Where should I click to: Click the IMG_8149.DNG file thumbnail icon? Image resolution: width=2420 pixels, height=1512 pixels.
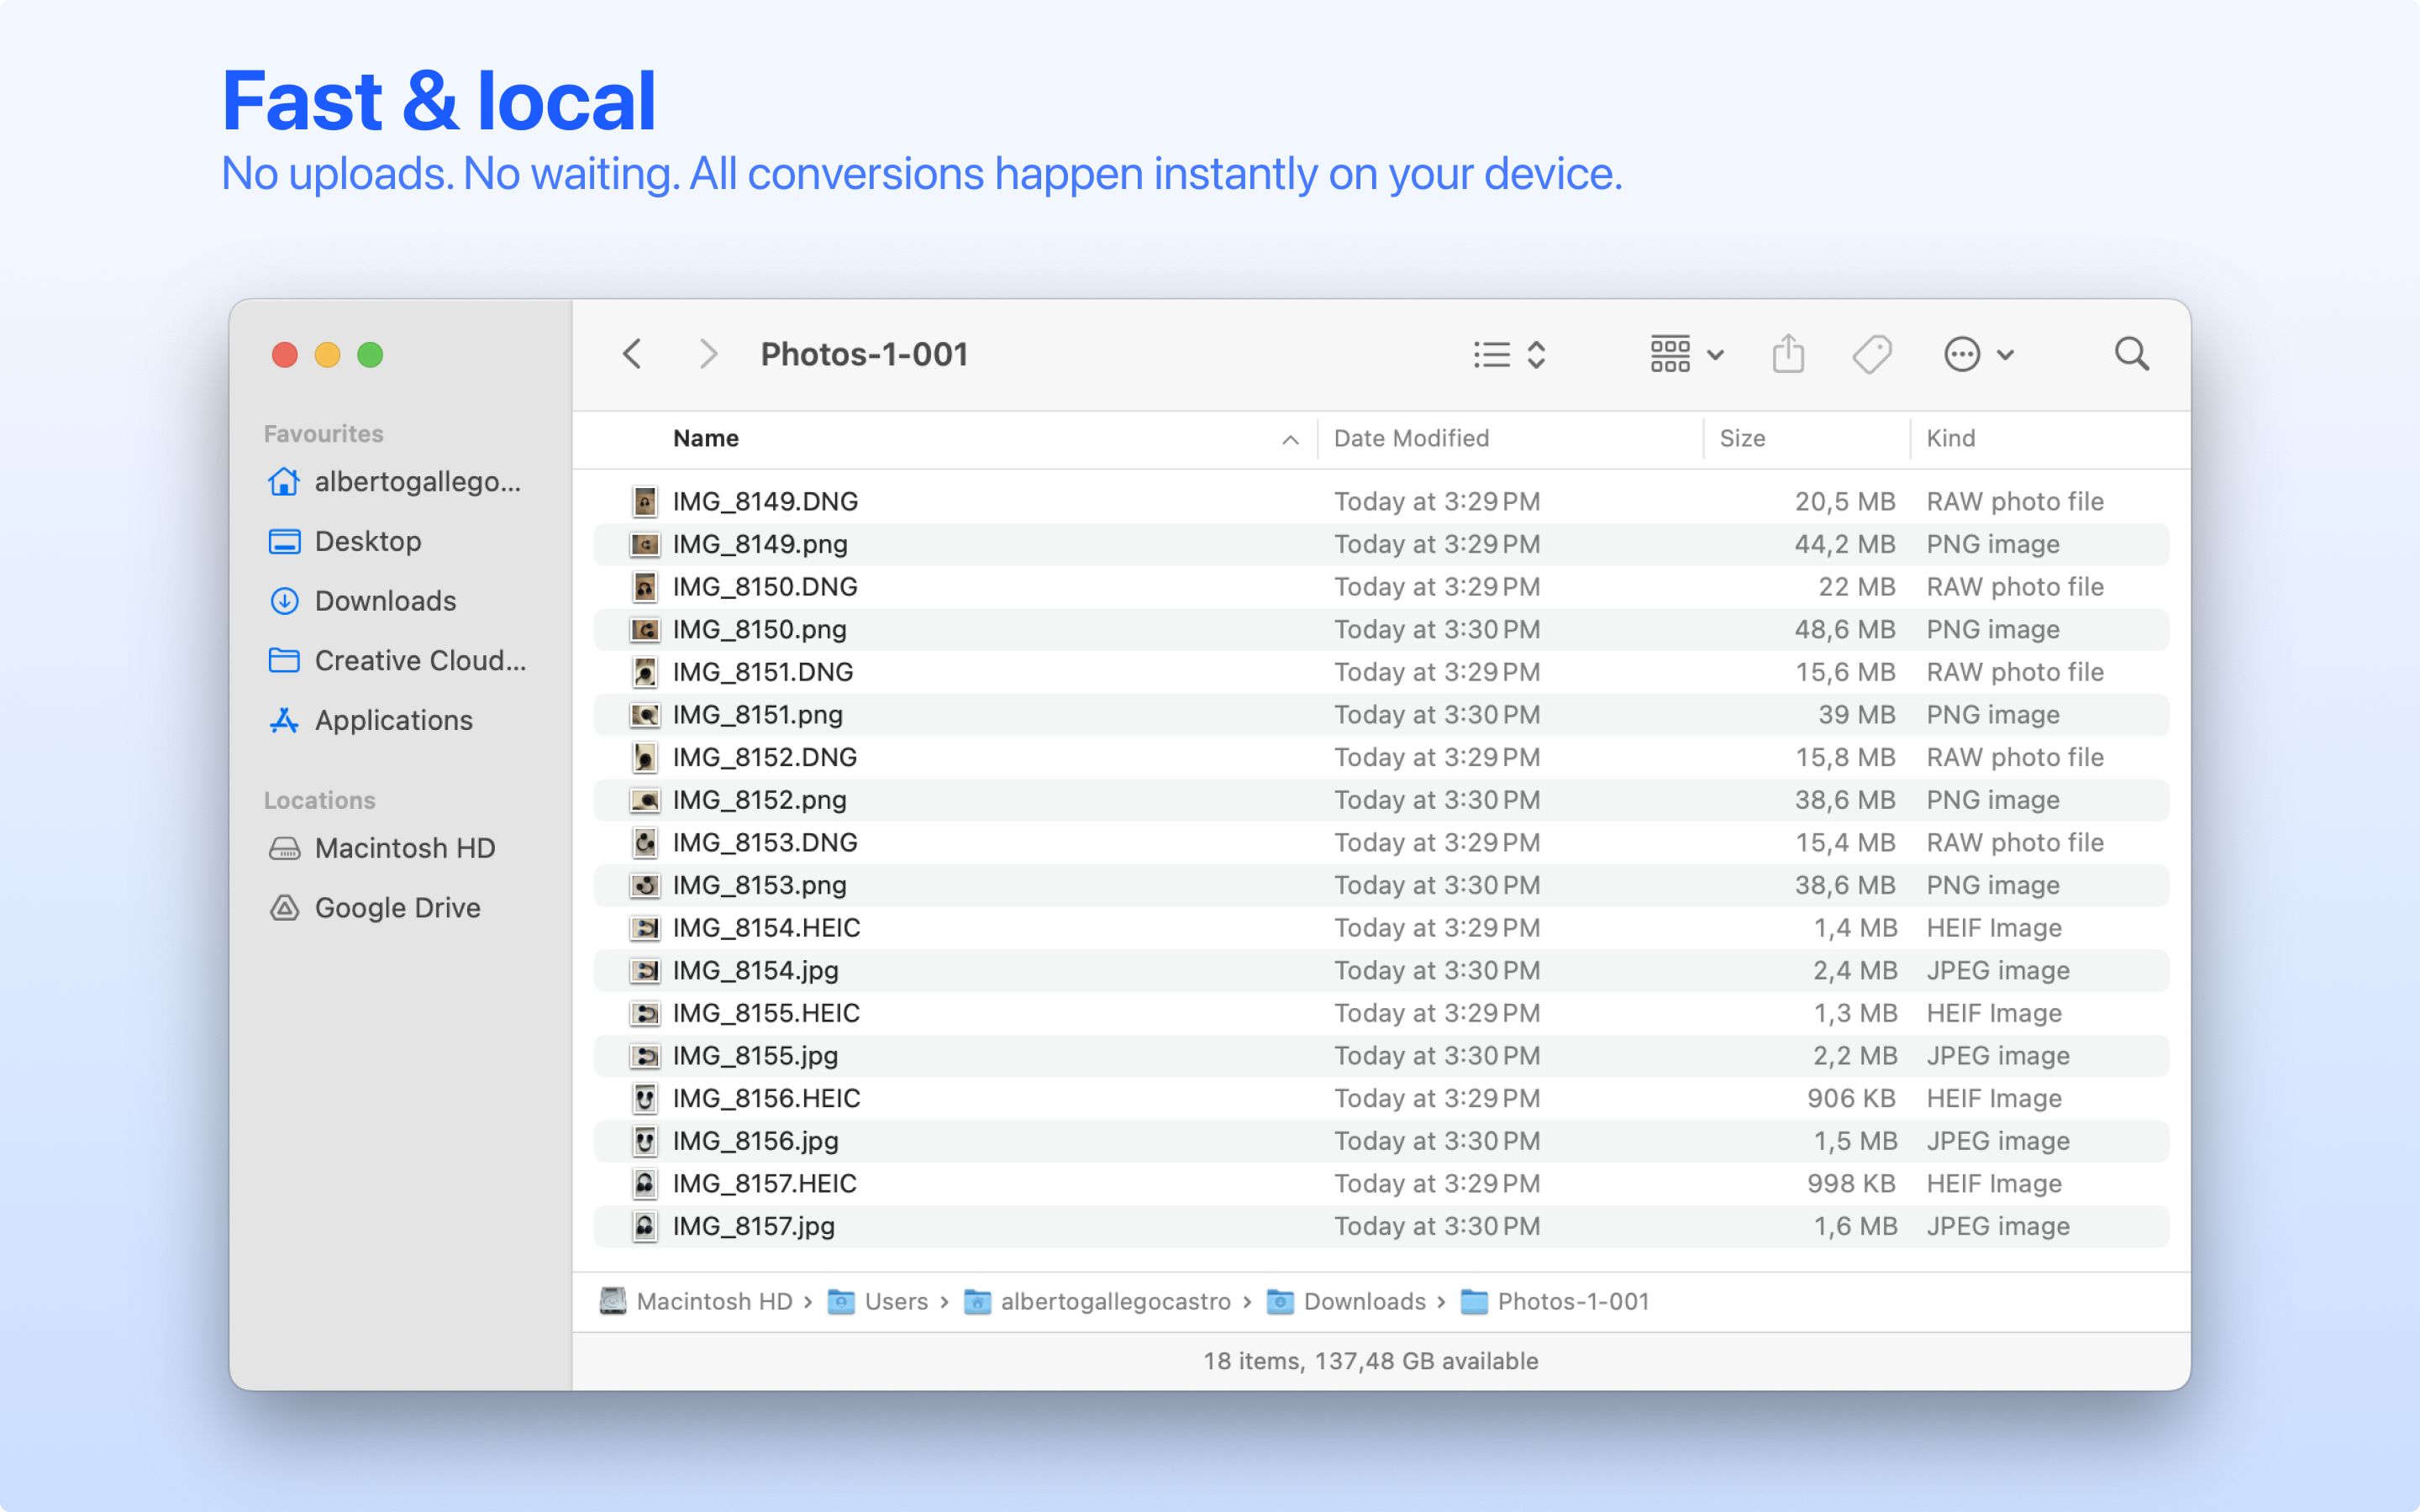(x=645, y=501)
